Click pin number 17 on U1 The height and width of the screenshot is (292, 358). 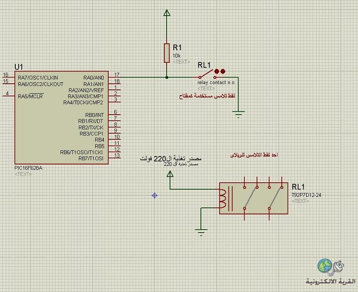pos(117,75)
